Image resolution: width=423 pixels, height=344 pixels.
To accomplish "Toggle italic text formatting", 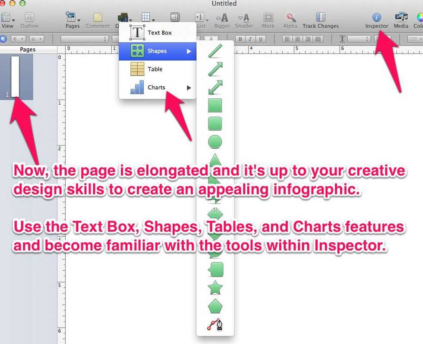I will coord(250,39).
